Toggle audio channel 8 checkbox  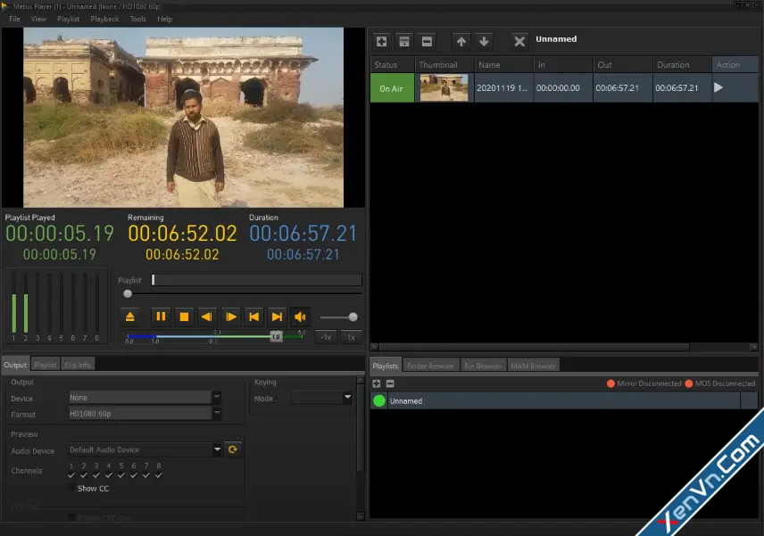(x=159, y=475)
